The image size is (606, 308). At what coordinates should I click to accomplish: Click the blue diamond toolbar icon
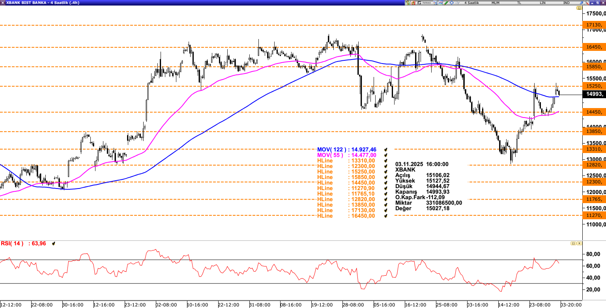[451, 2]
